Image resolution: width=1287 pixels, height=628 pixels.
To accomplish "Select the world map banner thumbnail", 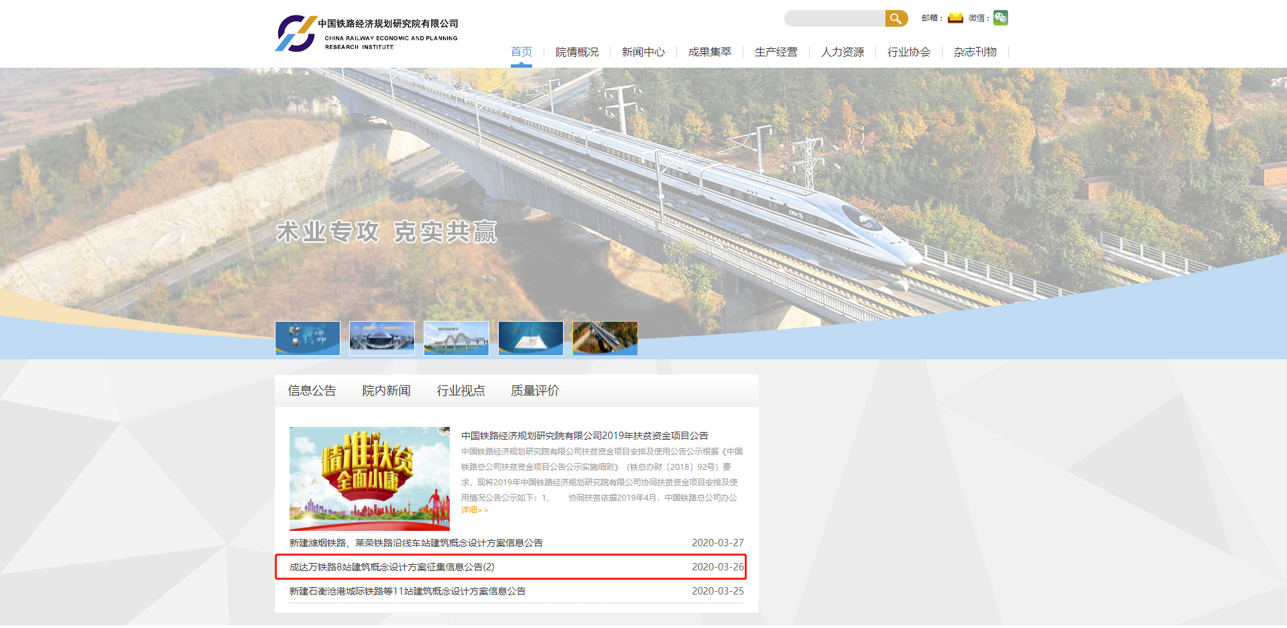I will tap(308, 338).
